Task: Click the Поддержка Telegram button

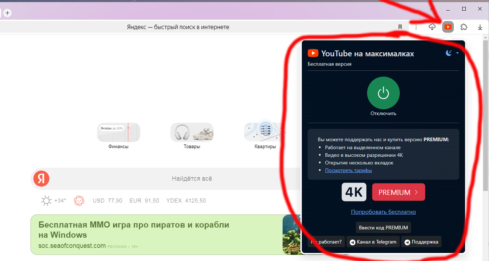Action: point(421,242)
